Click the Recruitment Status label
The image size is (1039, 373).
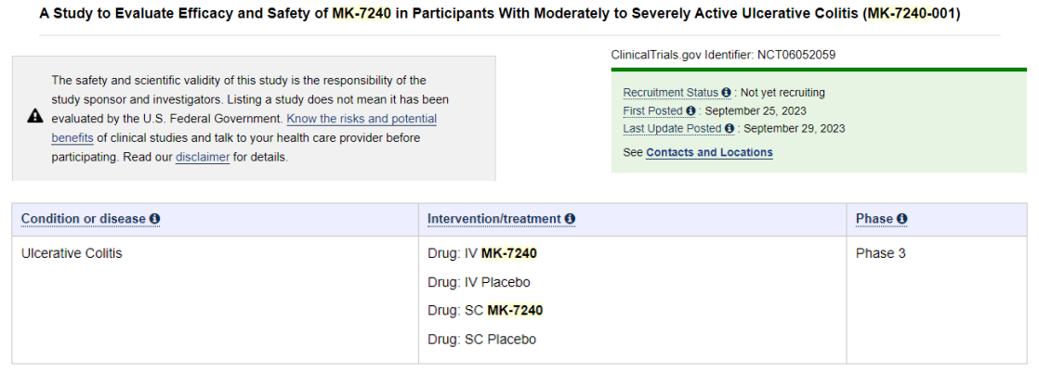[671, 93]
